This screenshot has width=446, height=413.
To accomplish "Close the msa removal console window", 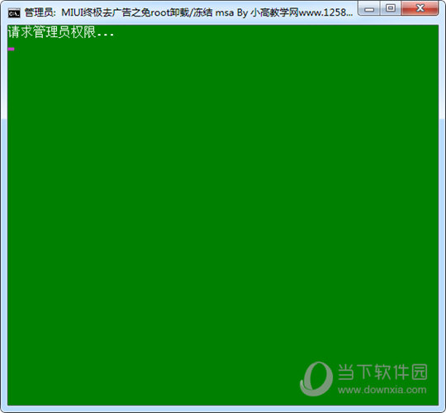I will 420,8.
